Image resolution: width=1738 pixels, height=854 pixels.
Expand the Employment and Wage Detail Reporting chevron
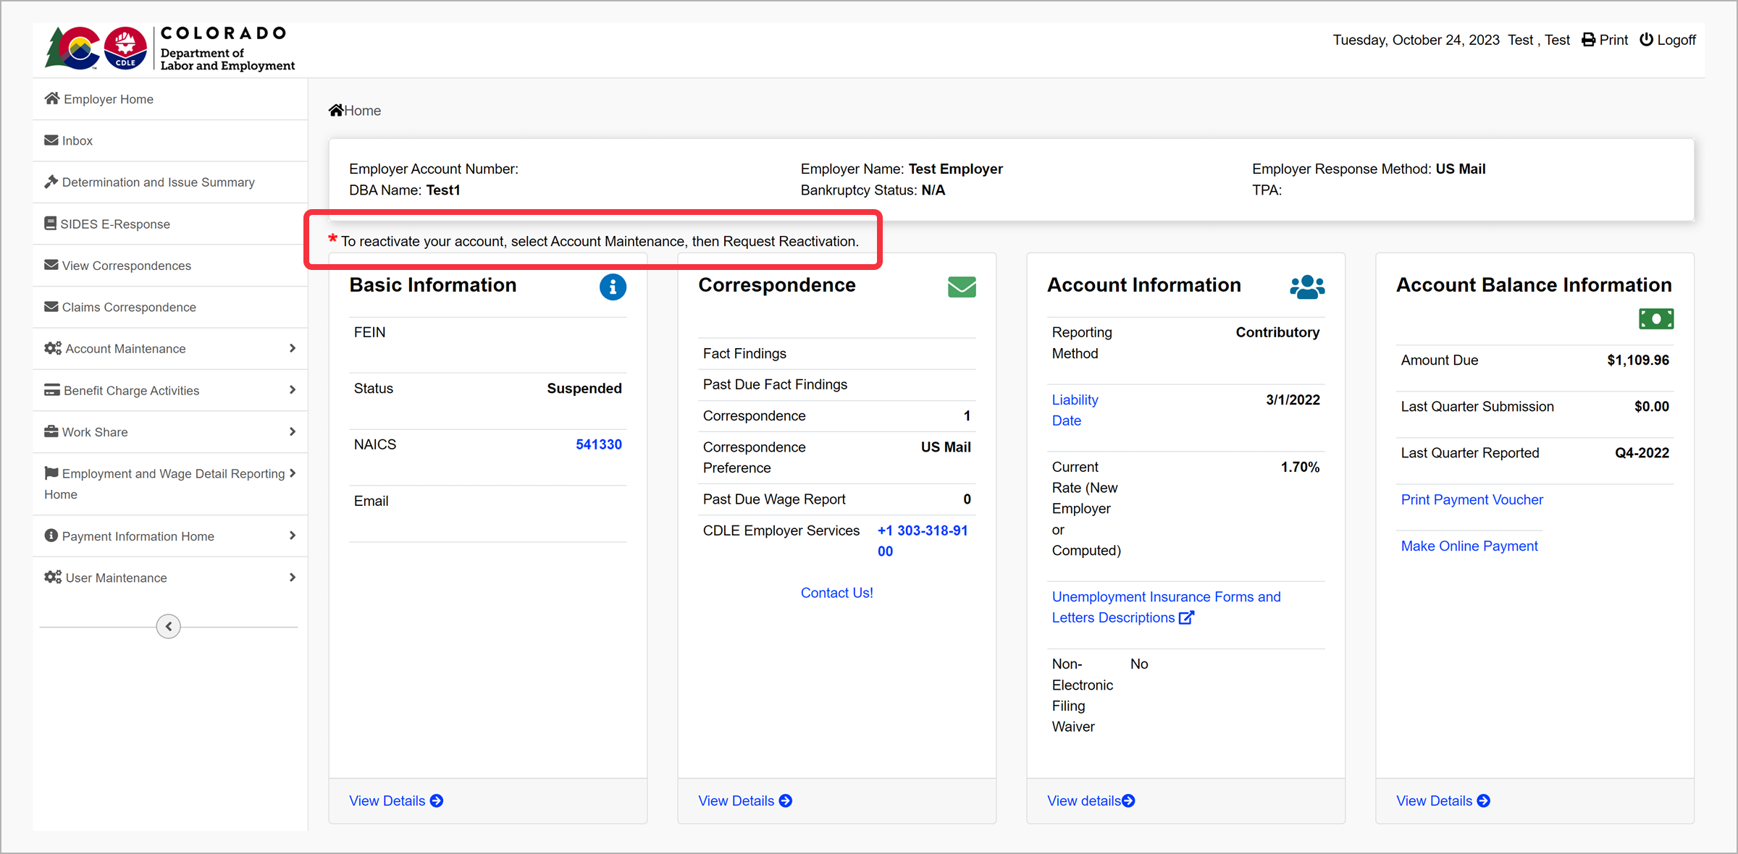point(293,473)
